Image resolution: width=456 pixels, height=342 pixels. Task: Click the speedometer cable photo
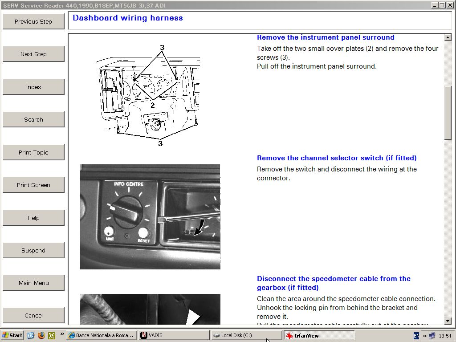coord(150,309)
